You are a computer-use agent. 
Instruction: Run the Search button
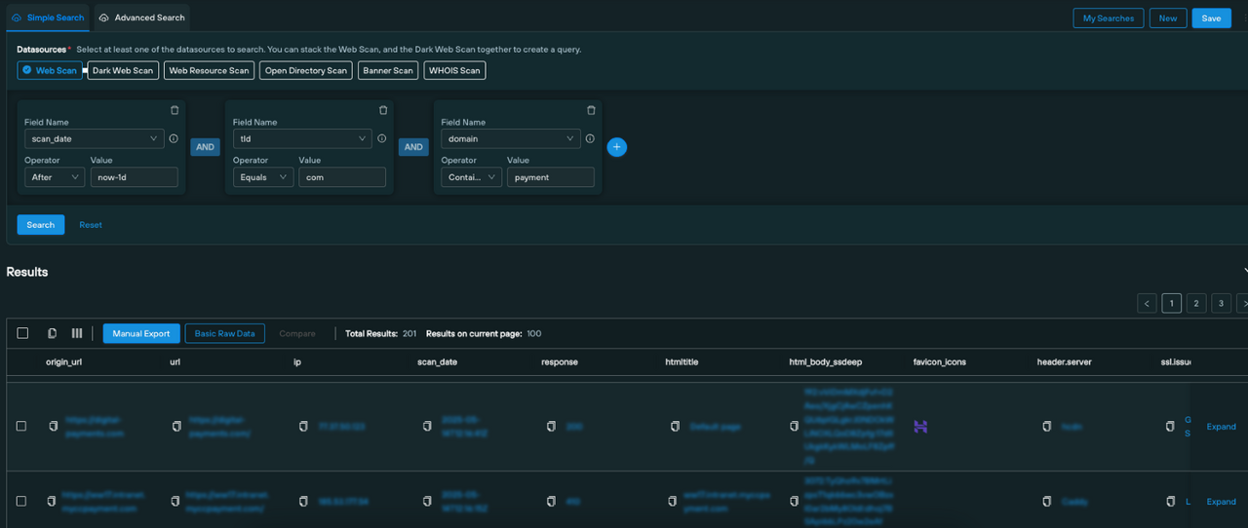(41, 225)
